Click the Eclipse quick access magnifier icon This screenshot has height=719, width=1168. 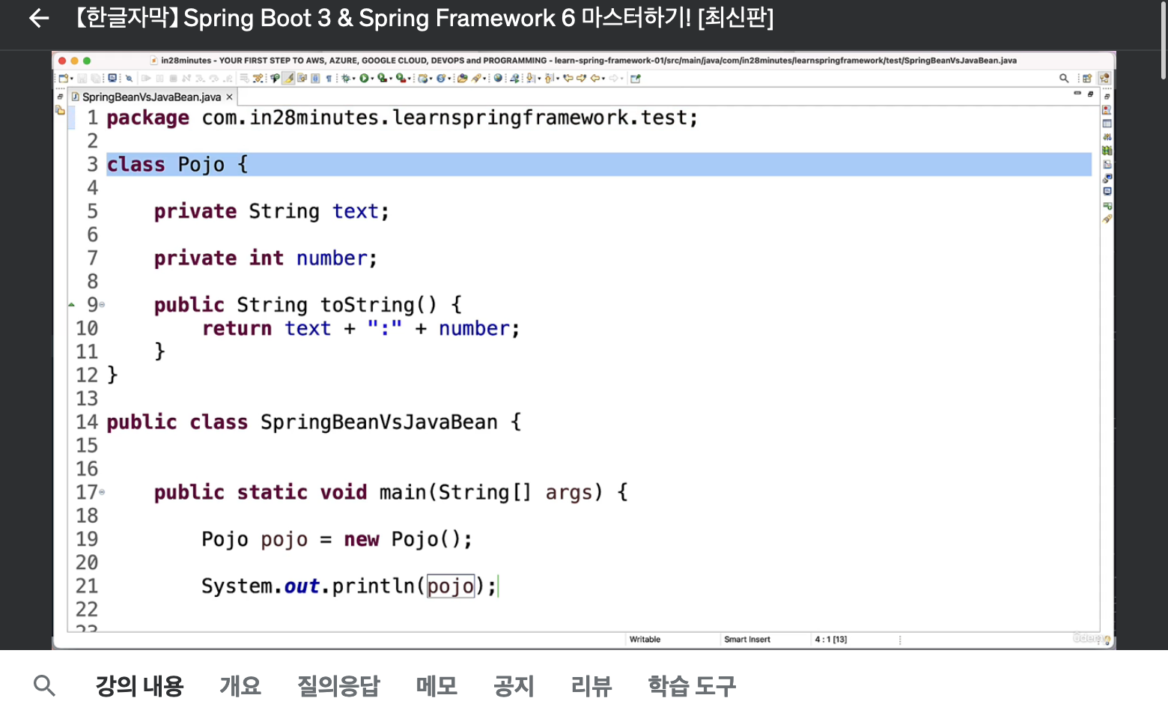pyautogui.click(x=1064, y=78)
